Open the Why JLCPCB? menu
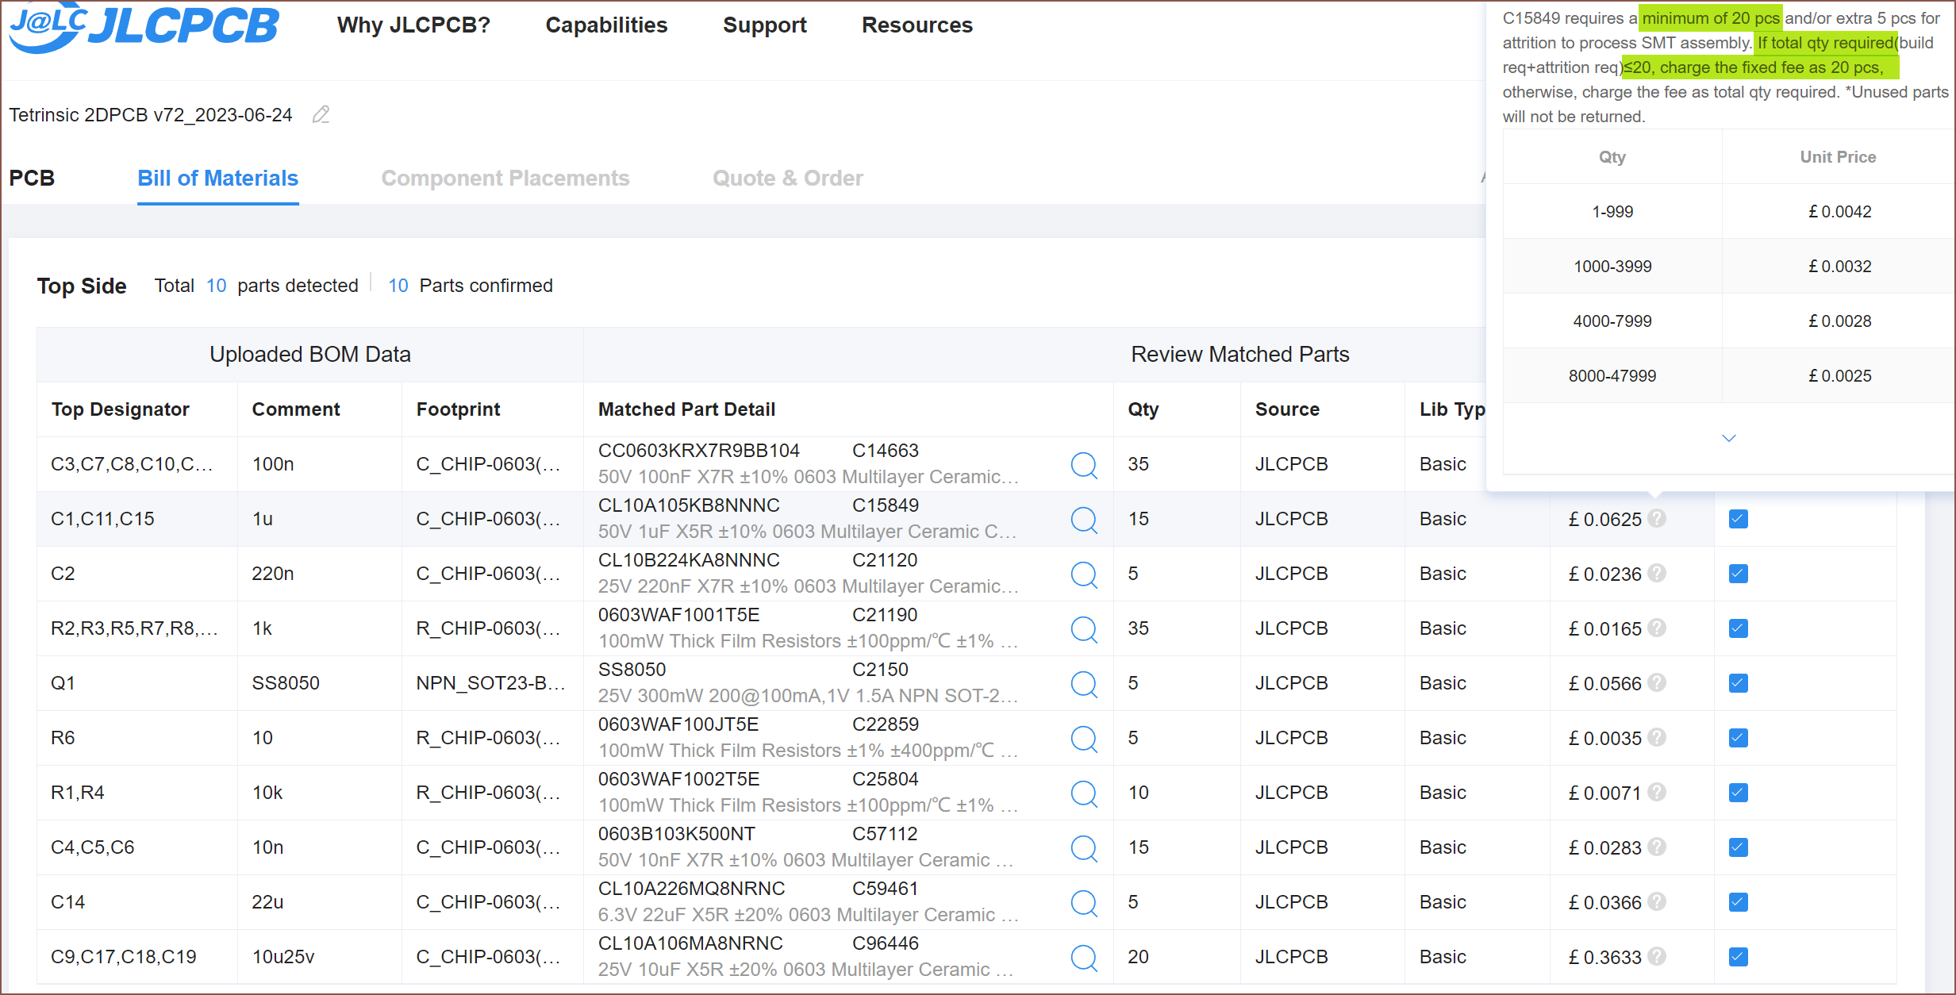The width and height of the screenshot is (1956, 995). click(x=413, y=25)
